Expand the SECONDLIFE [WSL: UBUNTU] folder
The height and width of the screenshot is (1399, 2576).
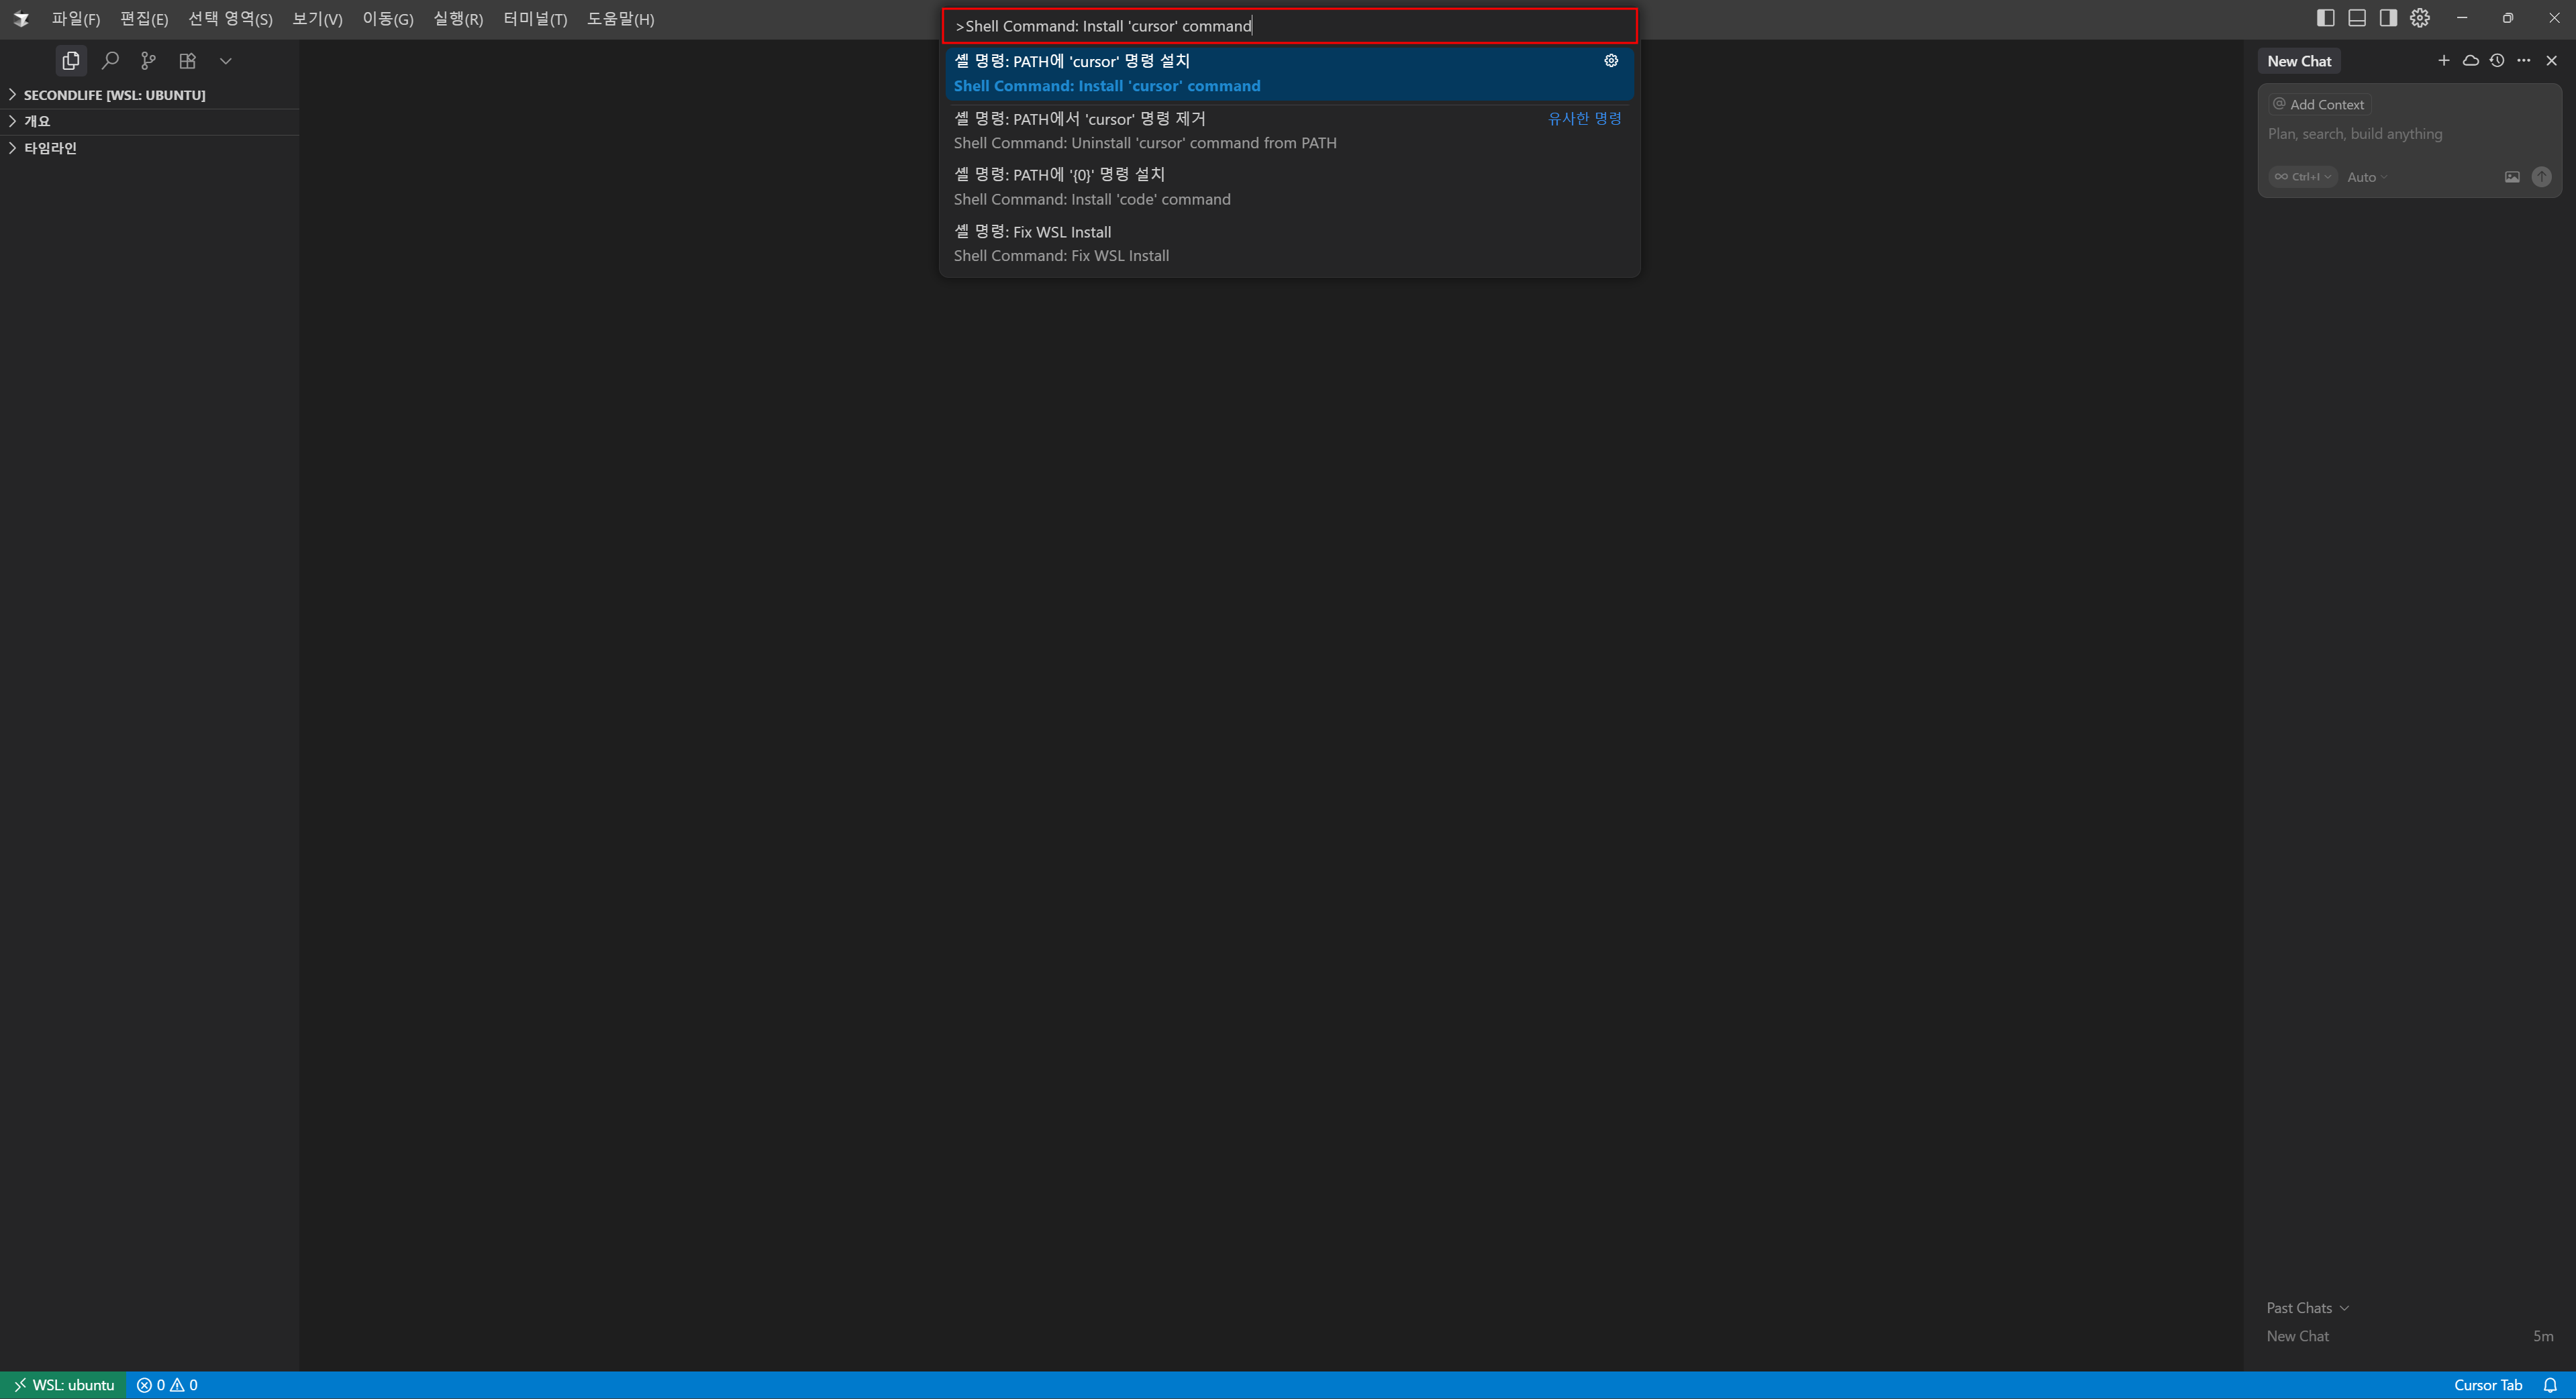click(113, 95)
